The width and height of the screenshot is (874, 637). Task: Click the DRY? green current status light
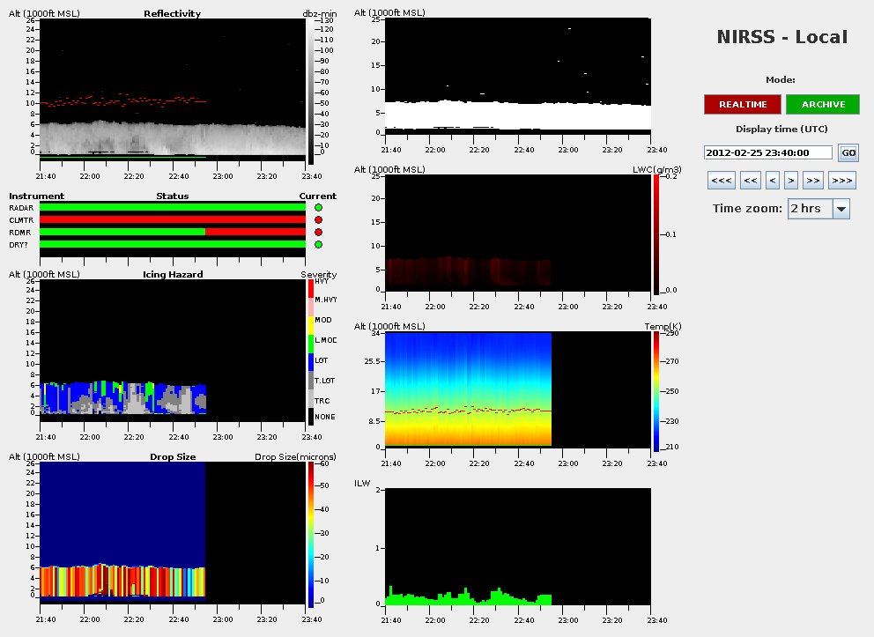pos(318,244)
